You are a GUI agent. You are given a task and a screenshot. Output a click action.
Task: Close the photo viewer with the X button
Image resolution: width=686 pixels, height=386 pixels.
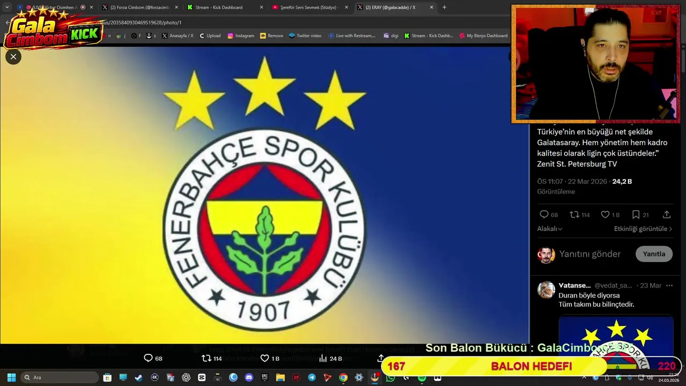tap(13, 56)
